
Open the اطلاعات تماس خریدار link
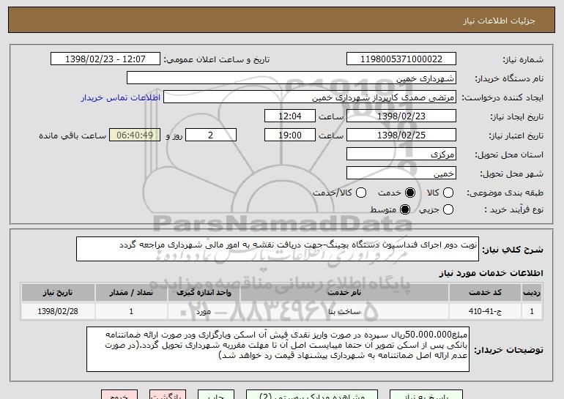(121, 97)
